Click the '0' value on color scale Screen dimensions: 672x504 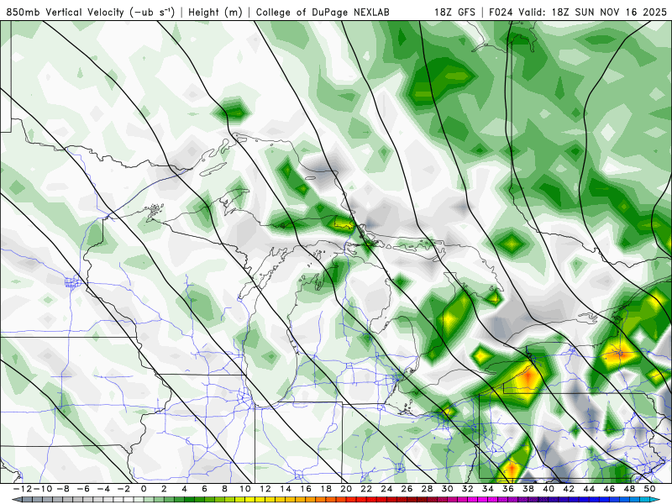pos(144,489)
